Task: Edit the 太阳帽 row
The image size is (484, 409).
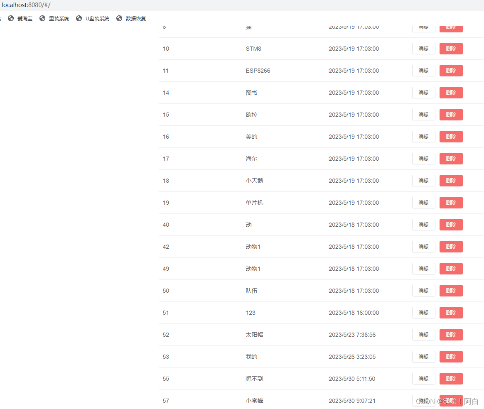Action: tap(423, 335)
